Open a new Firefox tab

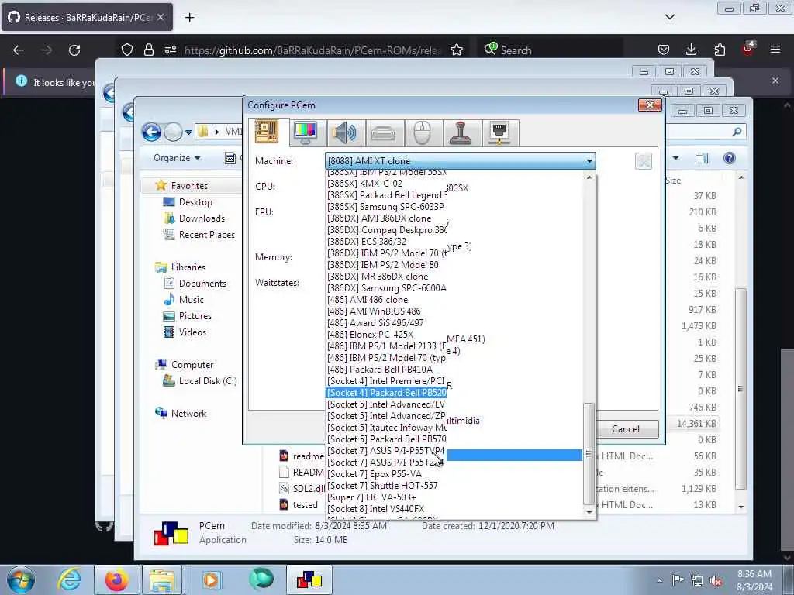(x=189, y=18)
